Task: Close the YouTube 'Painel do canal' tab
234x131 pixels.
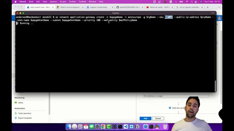Action: click(172, 7)
